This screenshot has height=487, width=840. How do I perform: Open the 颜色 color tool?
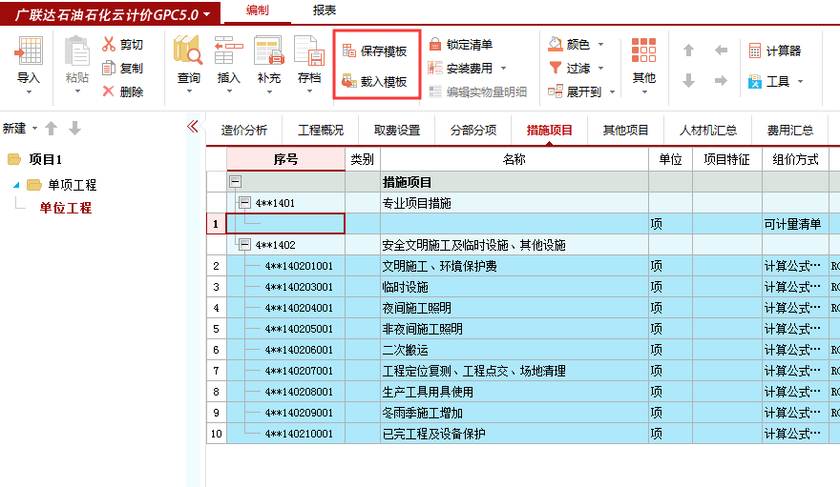click(570, 45)
